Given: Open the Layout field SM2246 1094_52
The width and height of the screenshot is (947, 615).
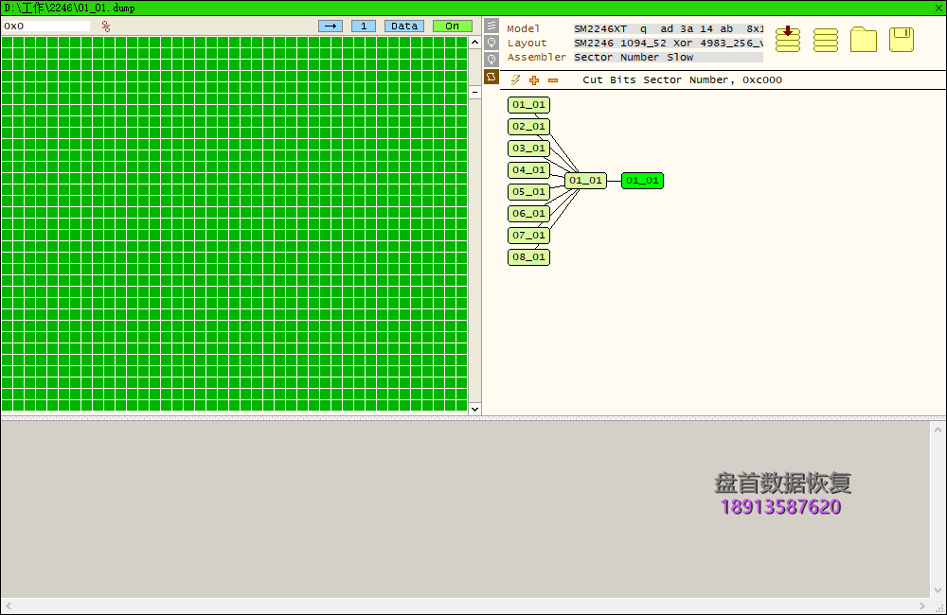Looking at the screenshot, I should click(x=669, y=44).
